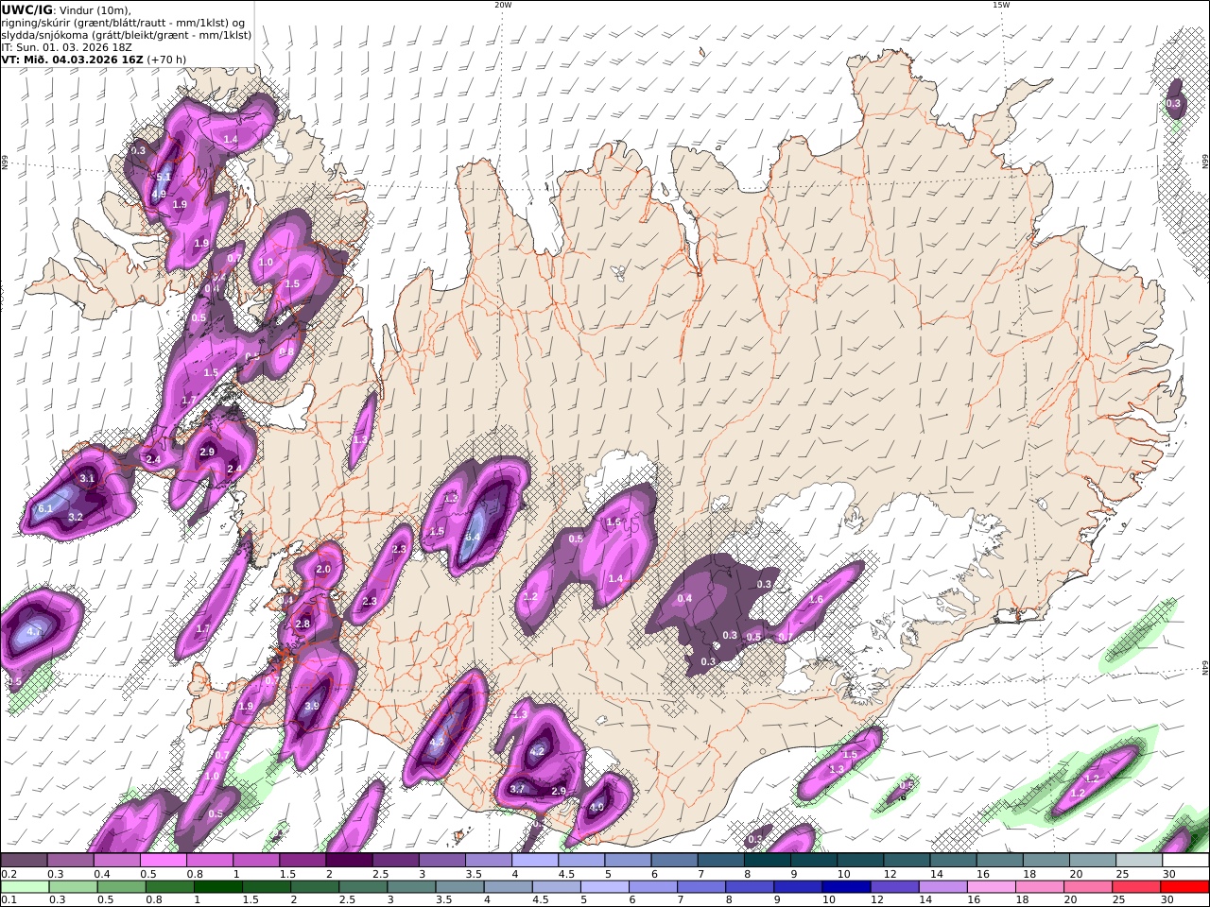1210x907 pixels.
Task: Click the gray-teal 18 mm snow legend swatch
Action: [x=1046, y=860]
